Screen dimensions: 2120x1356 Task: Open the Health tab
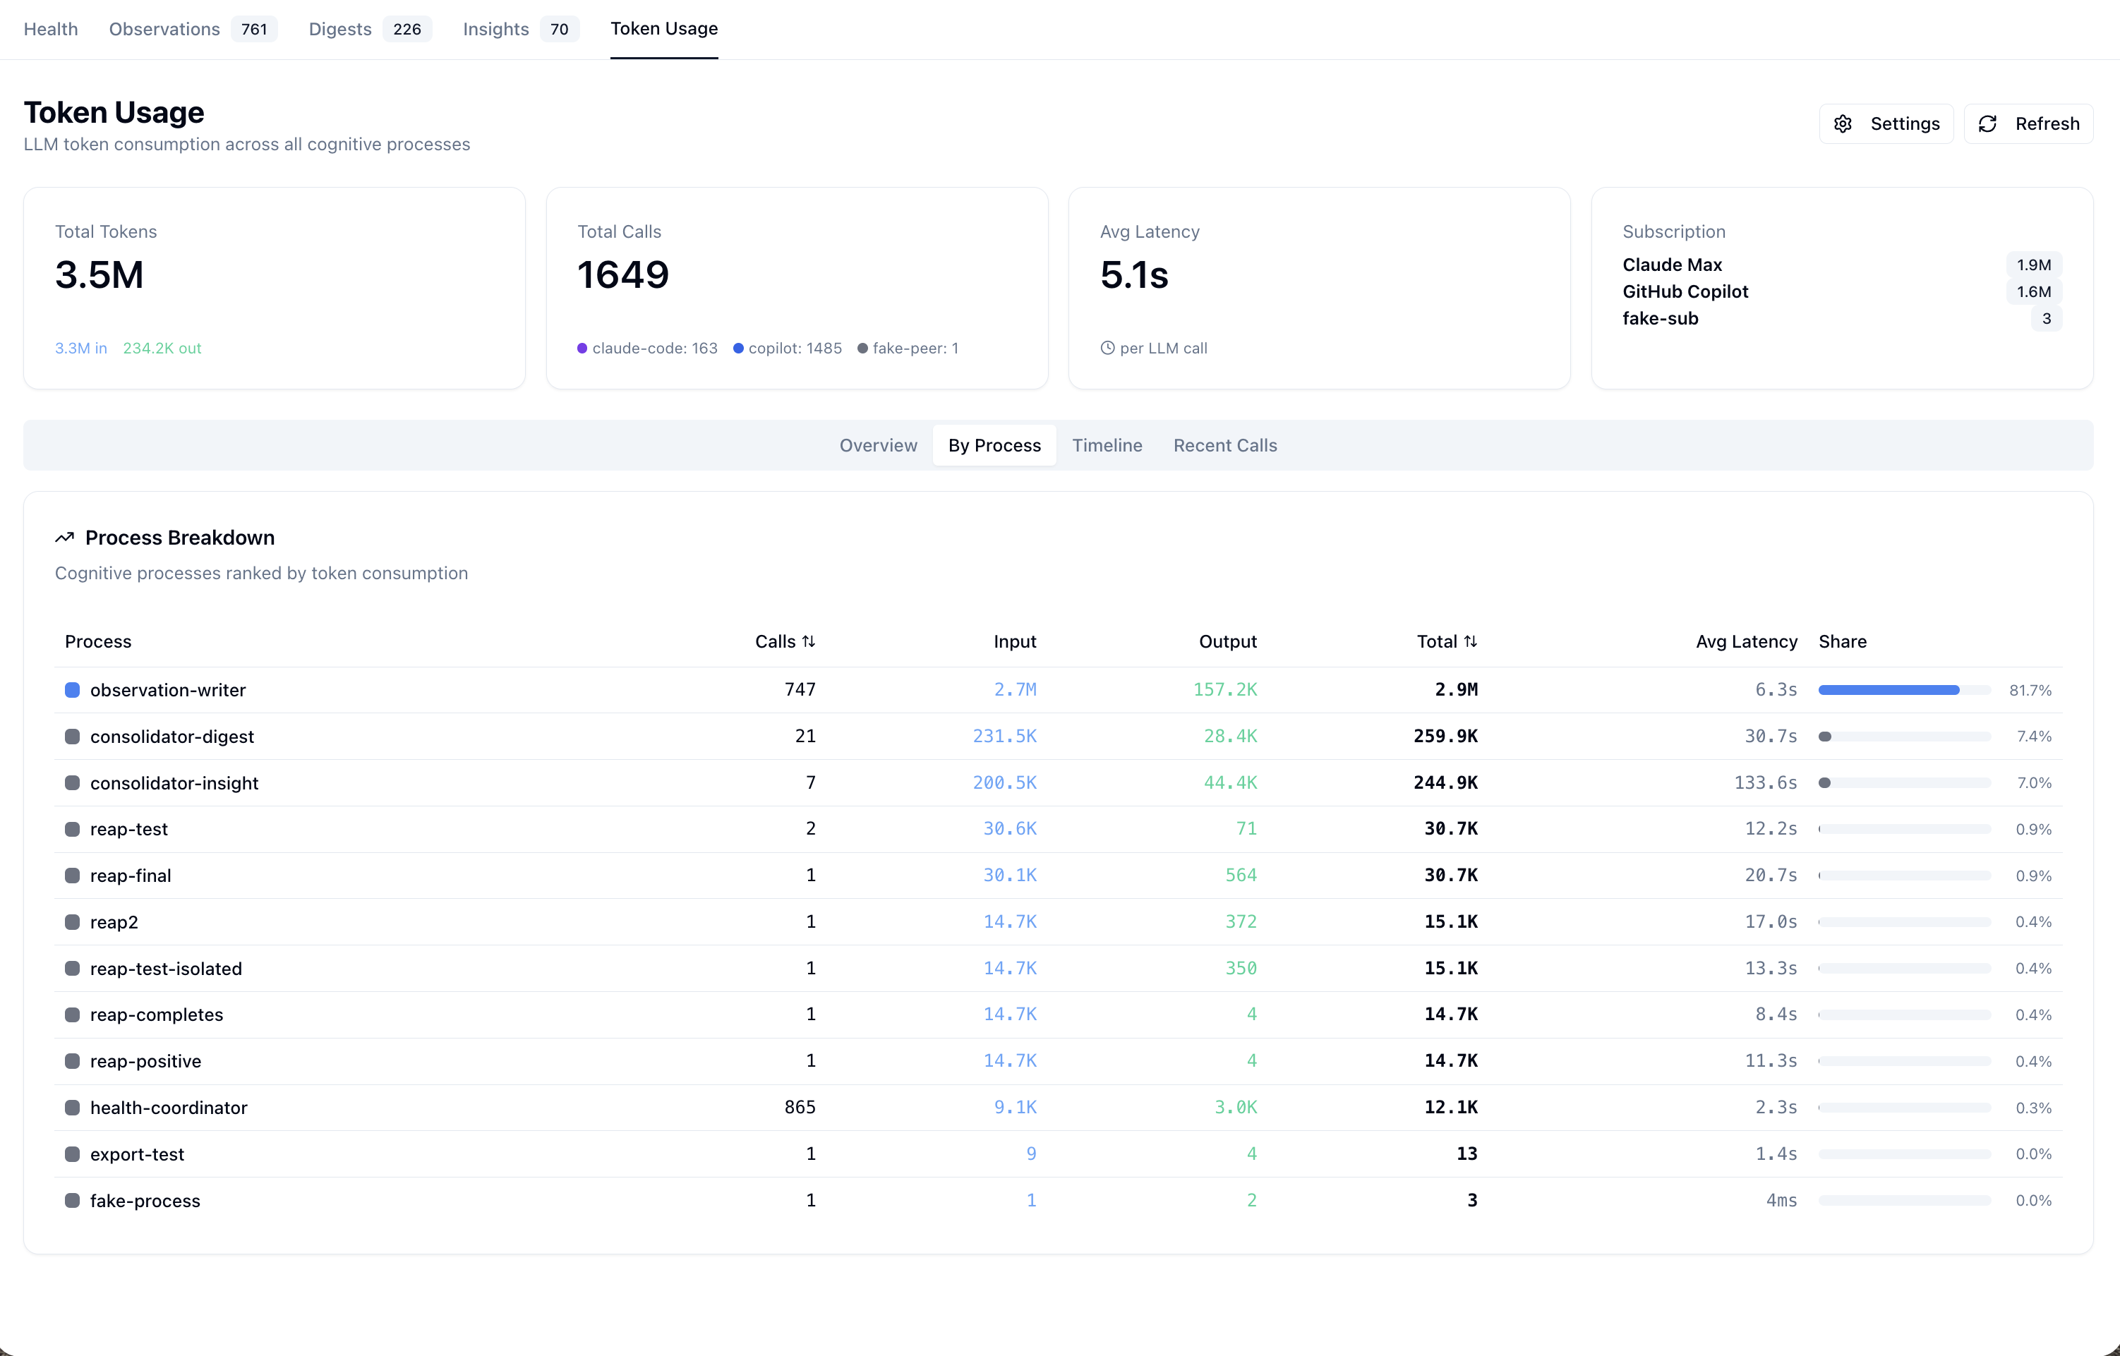point(50,29)
